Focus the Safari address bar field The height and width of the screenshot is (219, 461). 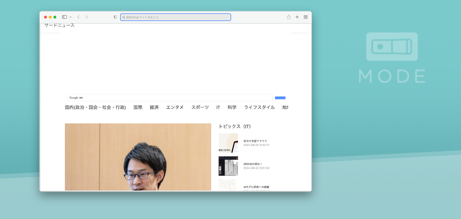click(x=176, y=17)
